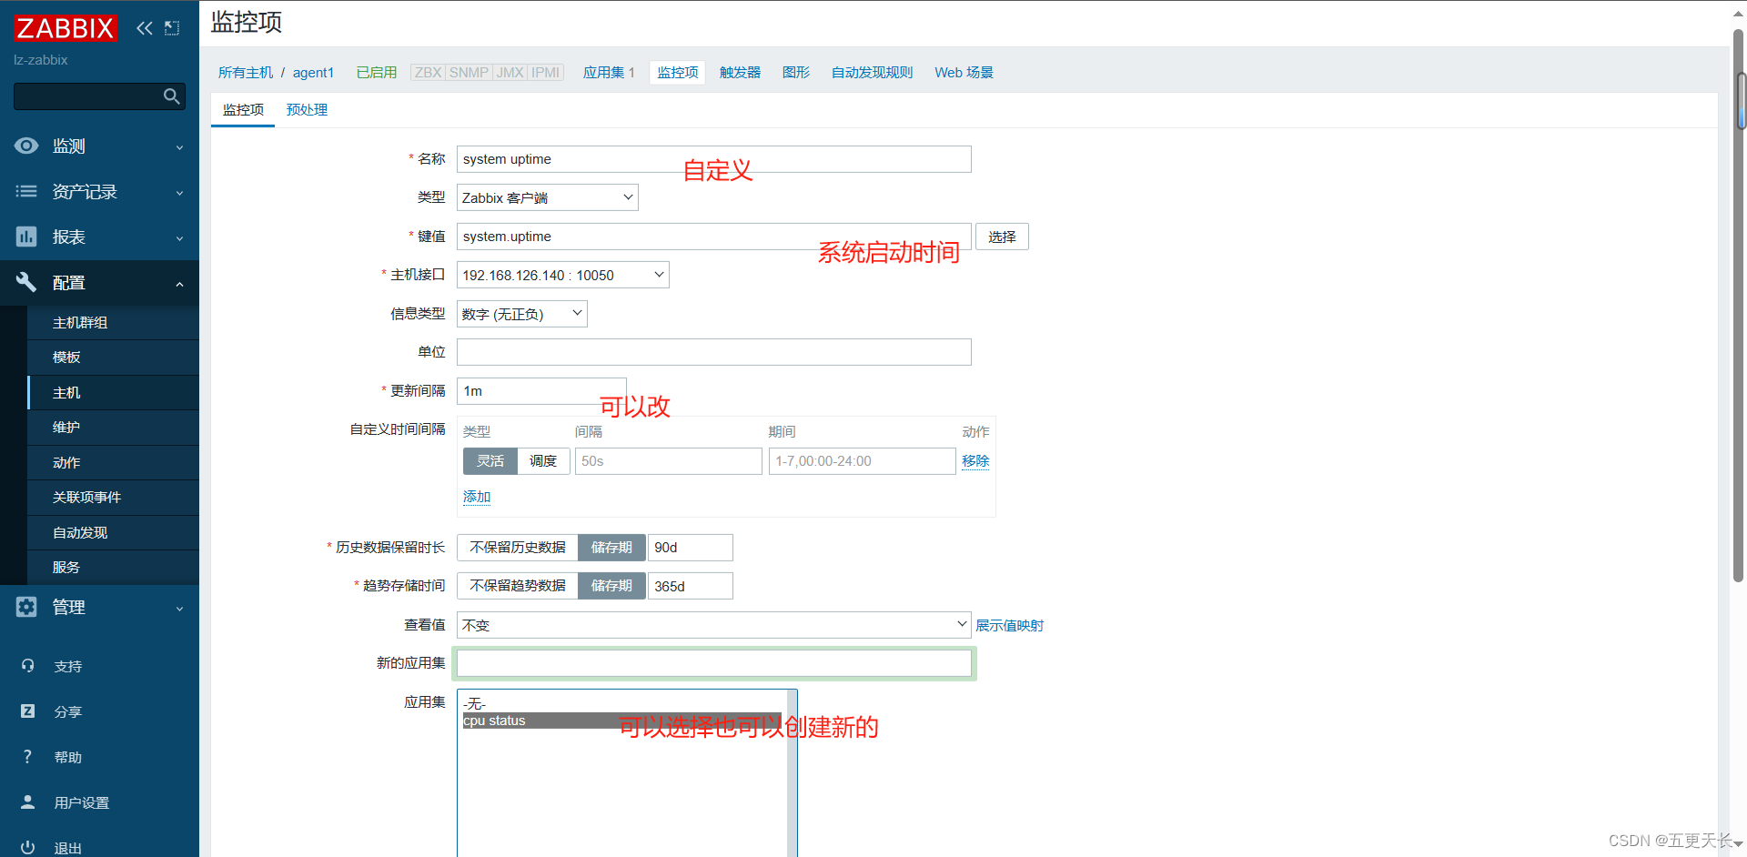Click the search magnifier icon
The image size is (1747, 857).
(x=171, y=96)
